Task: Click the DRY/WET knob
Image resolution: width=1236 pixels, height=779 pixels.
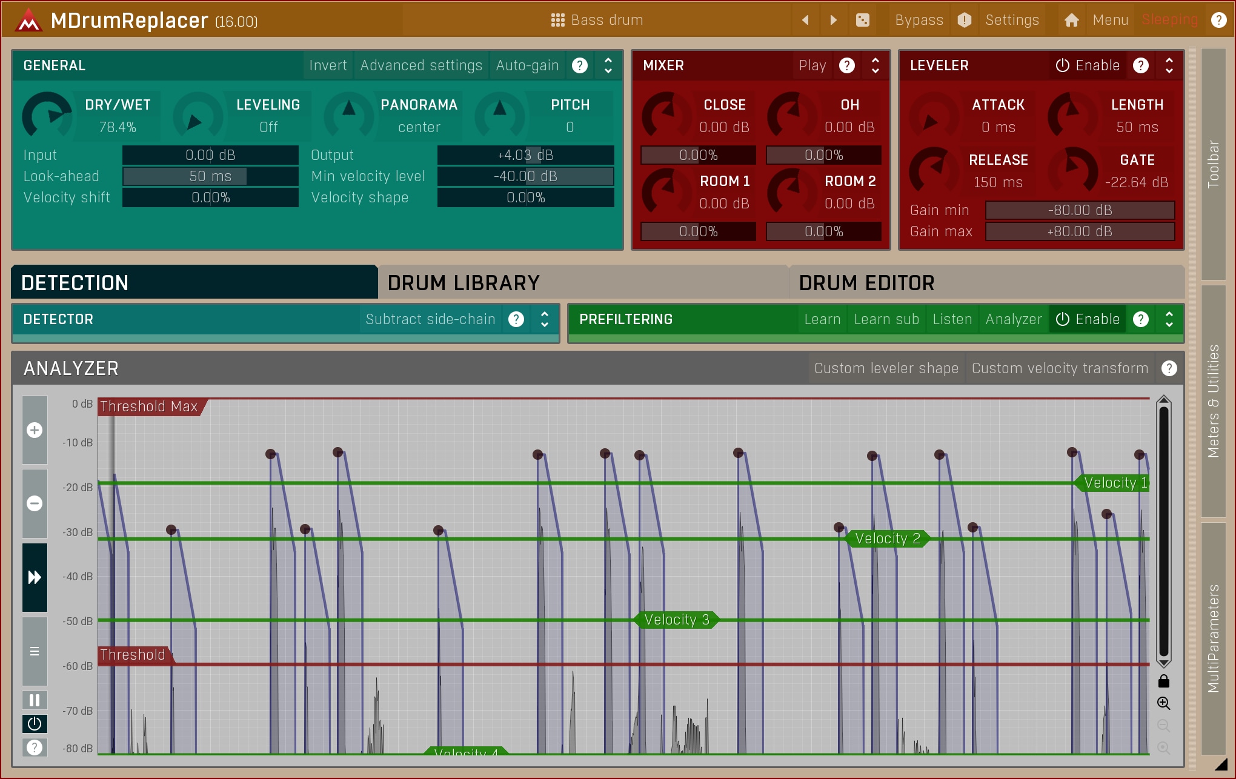Action: 47,115
